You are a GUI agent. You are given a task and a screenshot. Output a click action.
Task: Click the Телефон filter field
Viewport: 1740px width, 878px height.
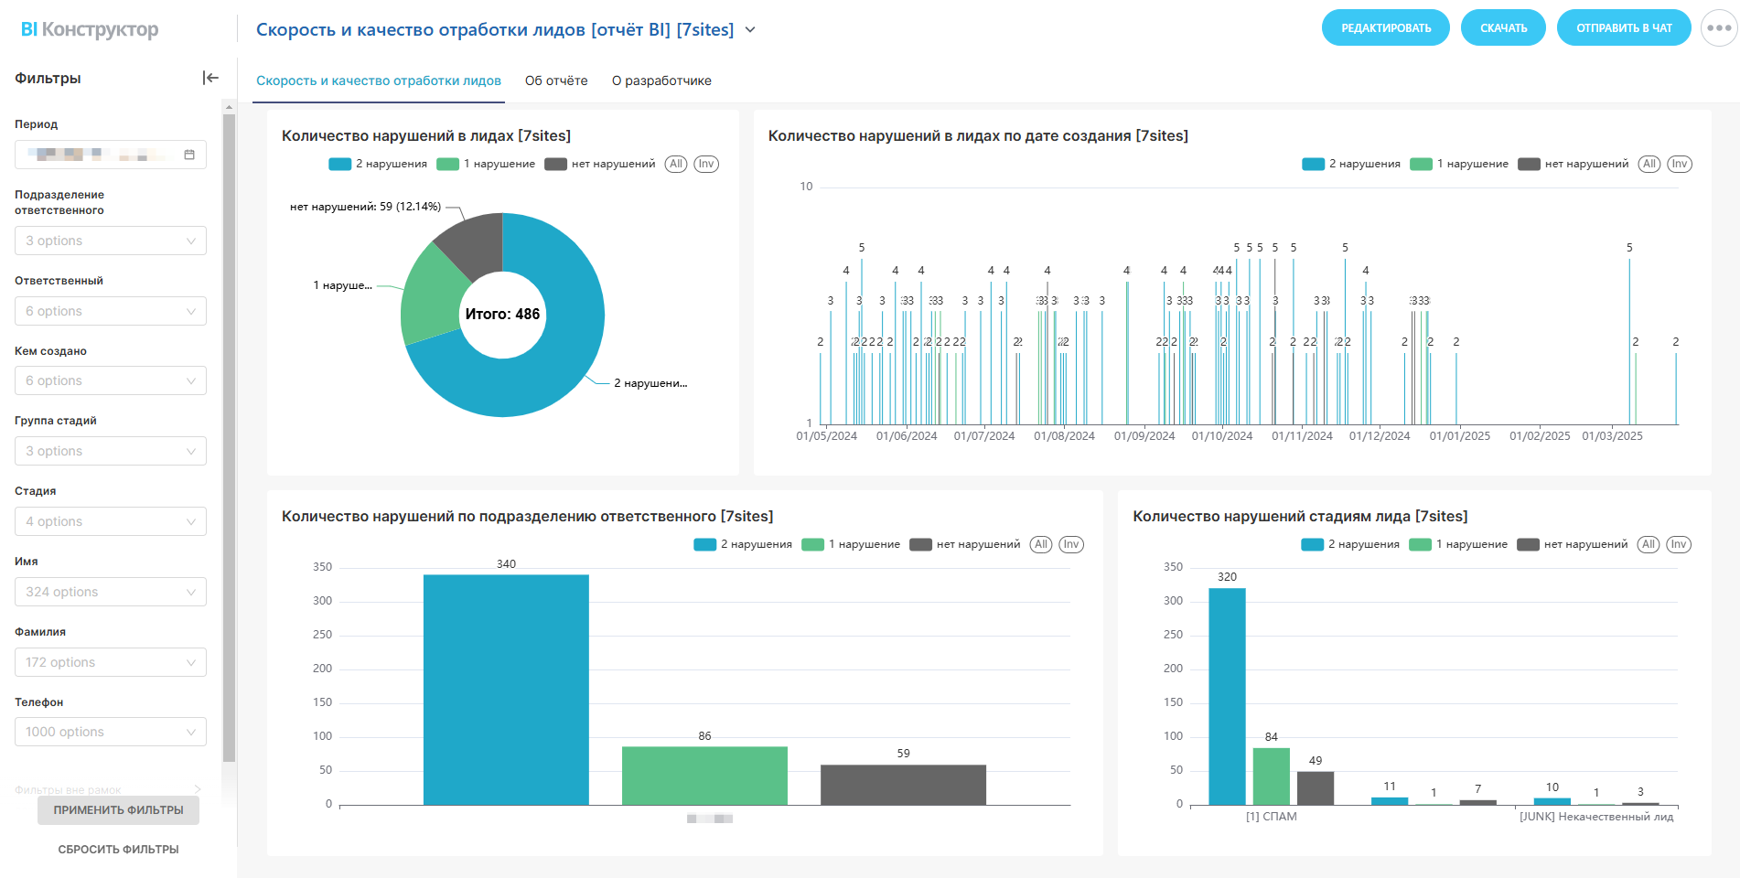coord(111,732)
